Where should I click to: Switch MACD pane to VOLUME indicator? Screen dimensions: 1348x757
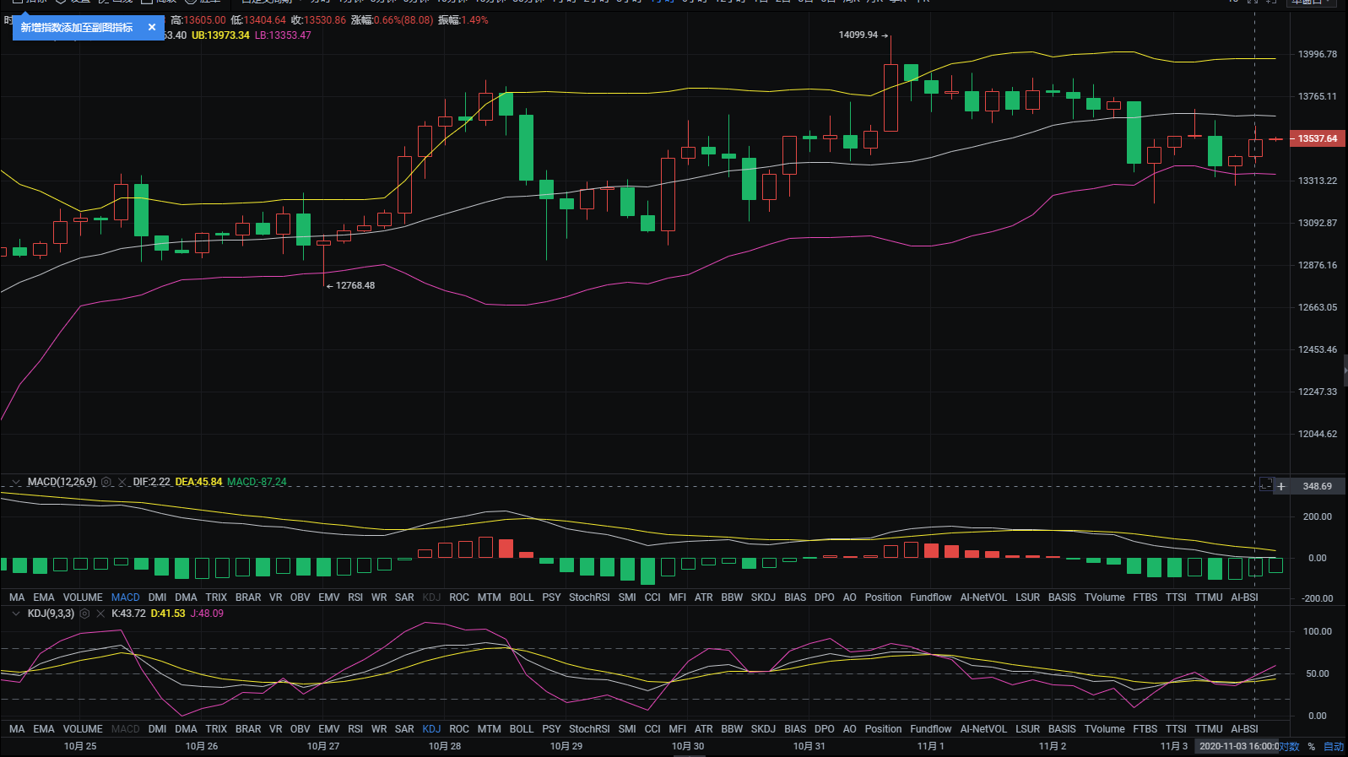pos(83,597)
